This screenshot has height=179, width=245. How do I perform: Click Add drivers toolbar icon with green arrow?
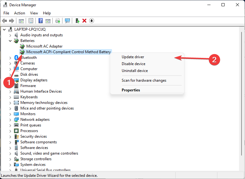pos(77,21)
